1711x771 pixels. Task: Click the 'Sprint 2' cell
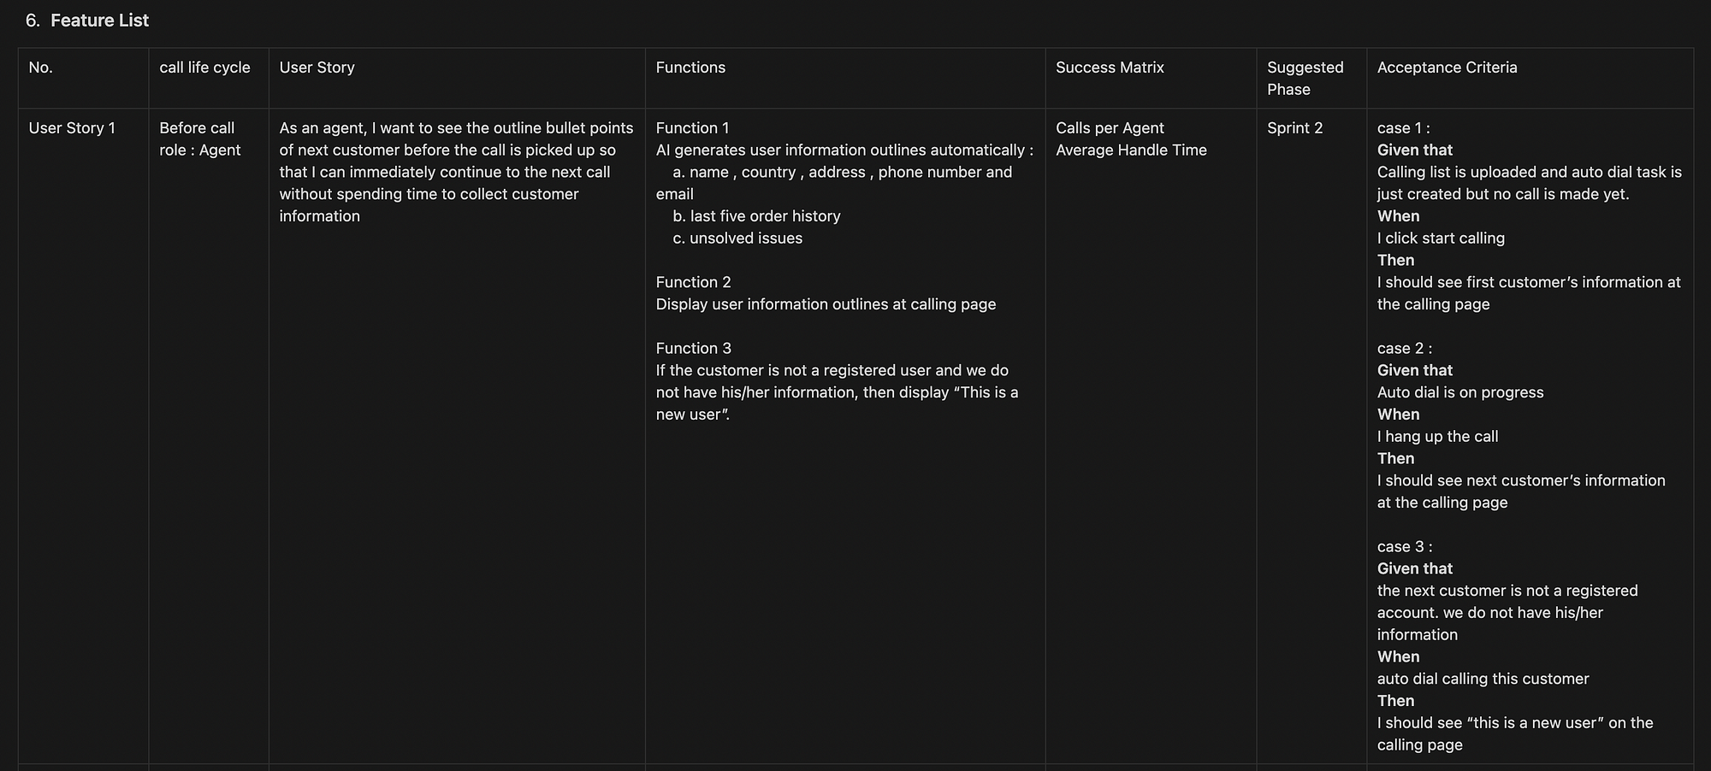(1294, 128)
